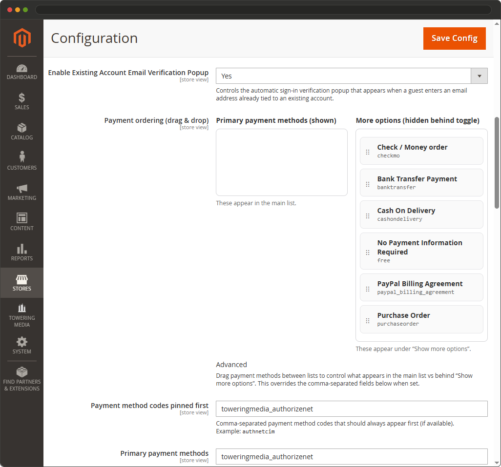
Task: Click the browser address bar
Action: click(x=263, y=10)
